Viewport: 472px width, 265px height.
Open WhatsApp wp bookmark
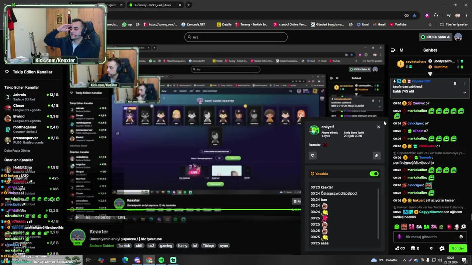pos(127,25)
